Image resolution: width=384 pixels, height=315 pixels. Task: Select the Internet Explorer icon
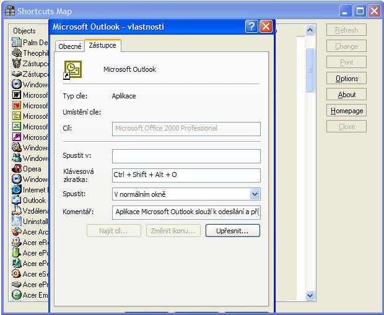click(x=17, y=189)
